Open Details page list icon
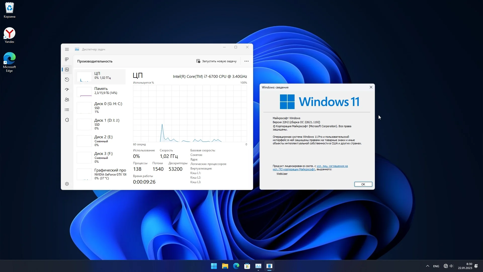 pyautogui.click(x=67, y=110)
